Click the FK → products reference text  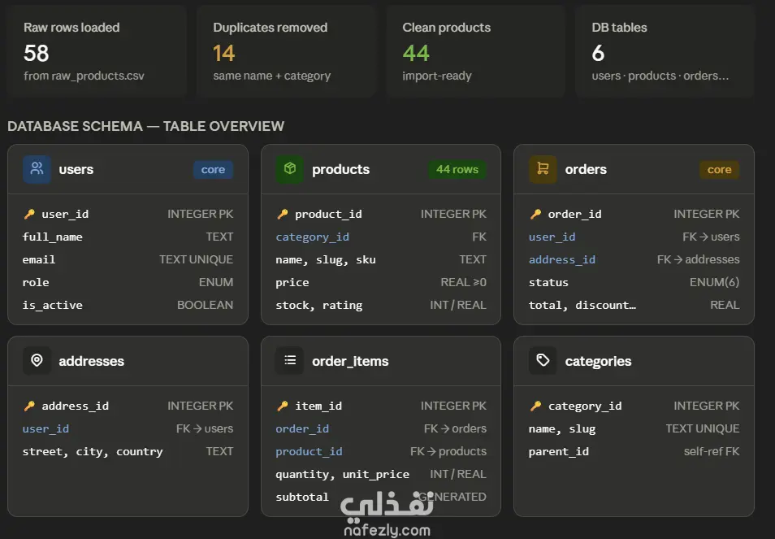448,451
